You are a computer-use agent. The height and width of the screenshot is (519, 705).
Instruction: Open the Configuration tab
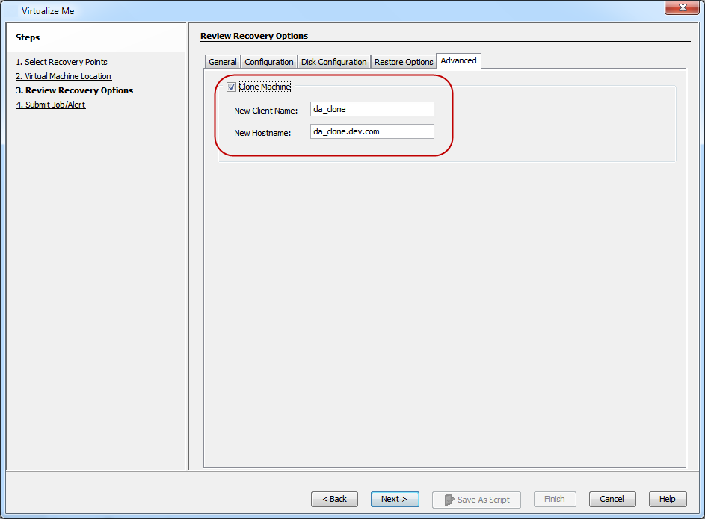pyautogui.click(x=269, y=62)
